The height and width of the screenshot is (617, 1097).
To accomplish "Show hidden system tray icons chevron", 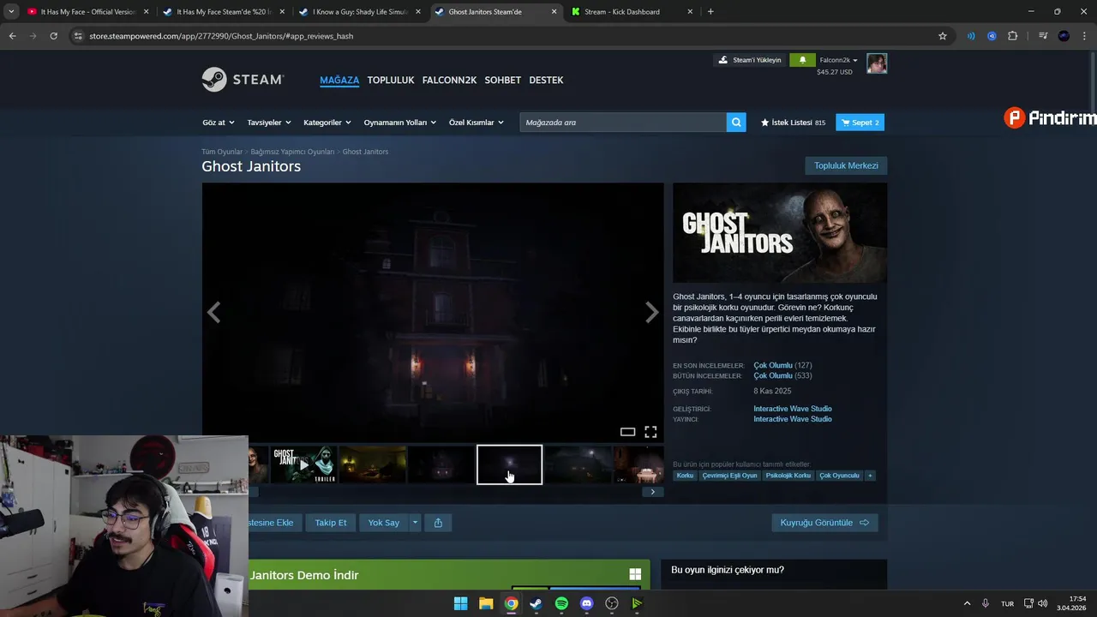I will coord(968,603).
